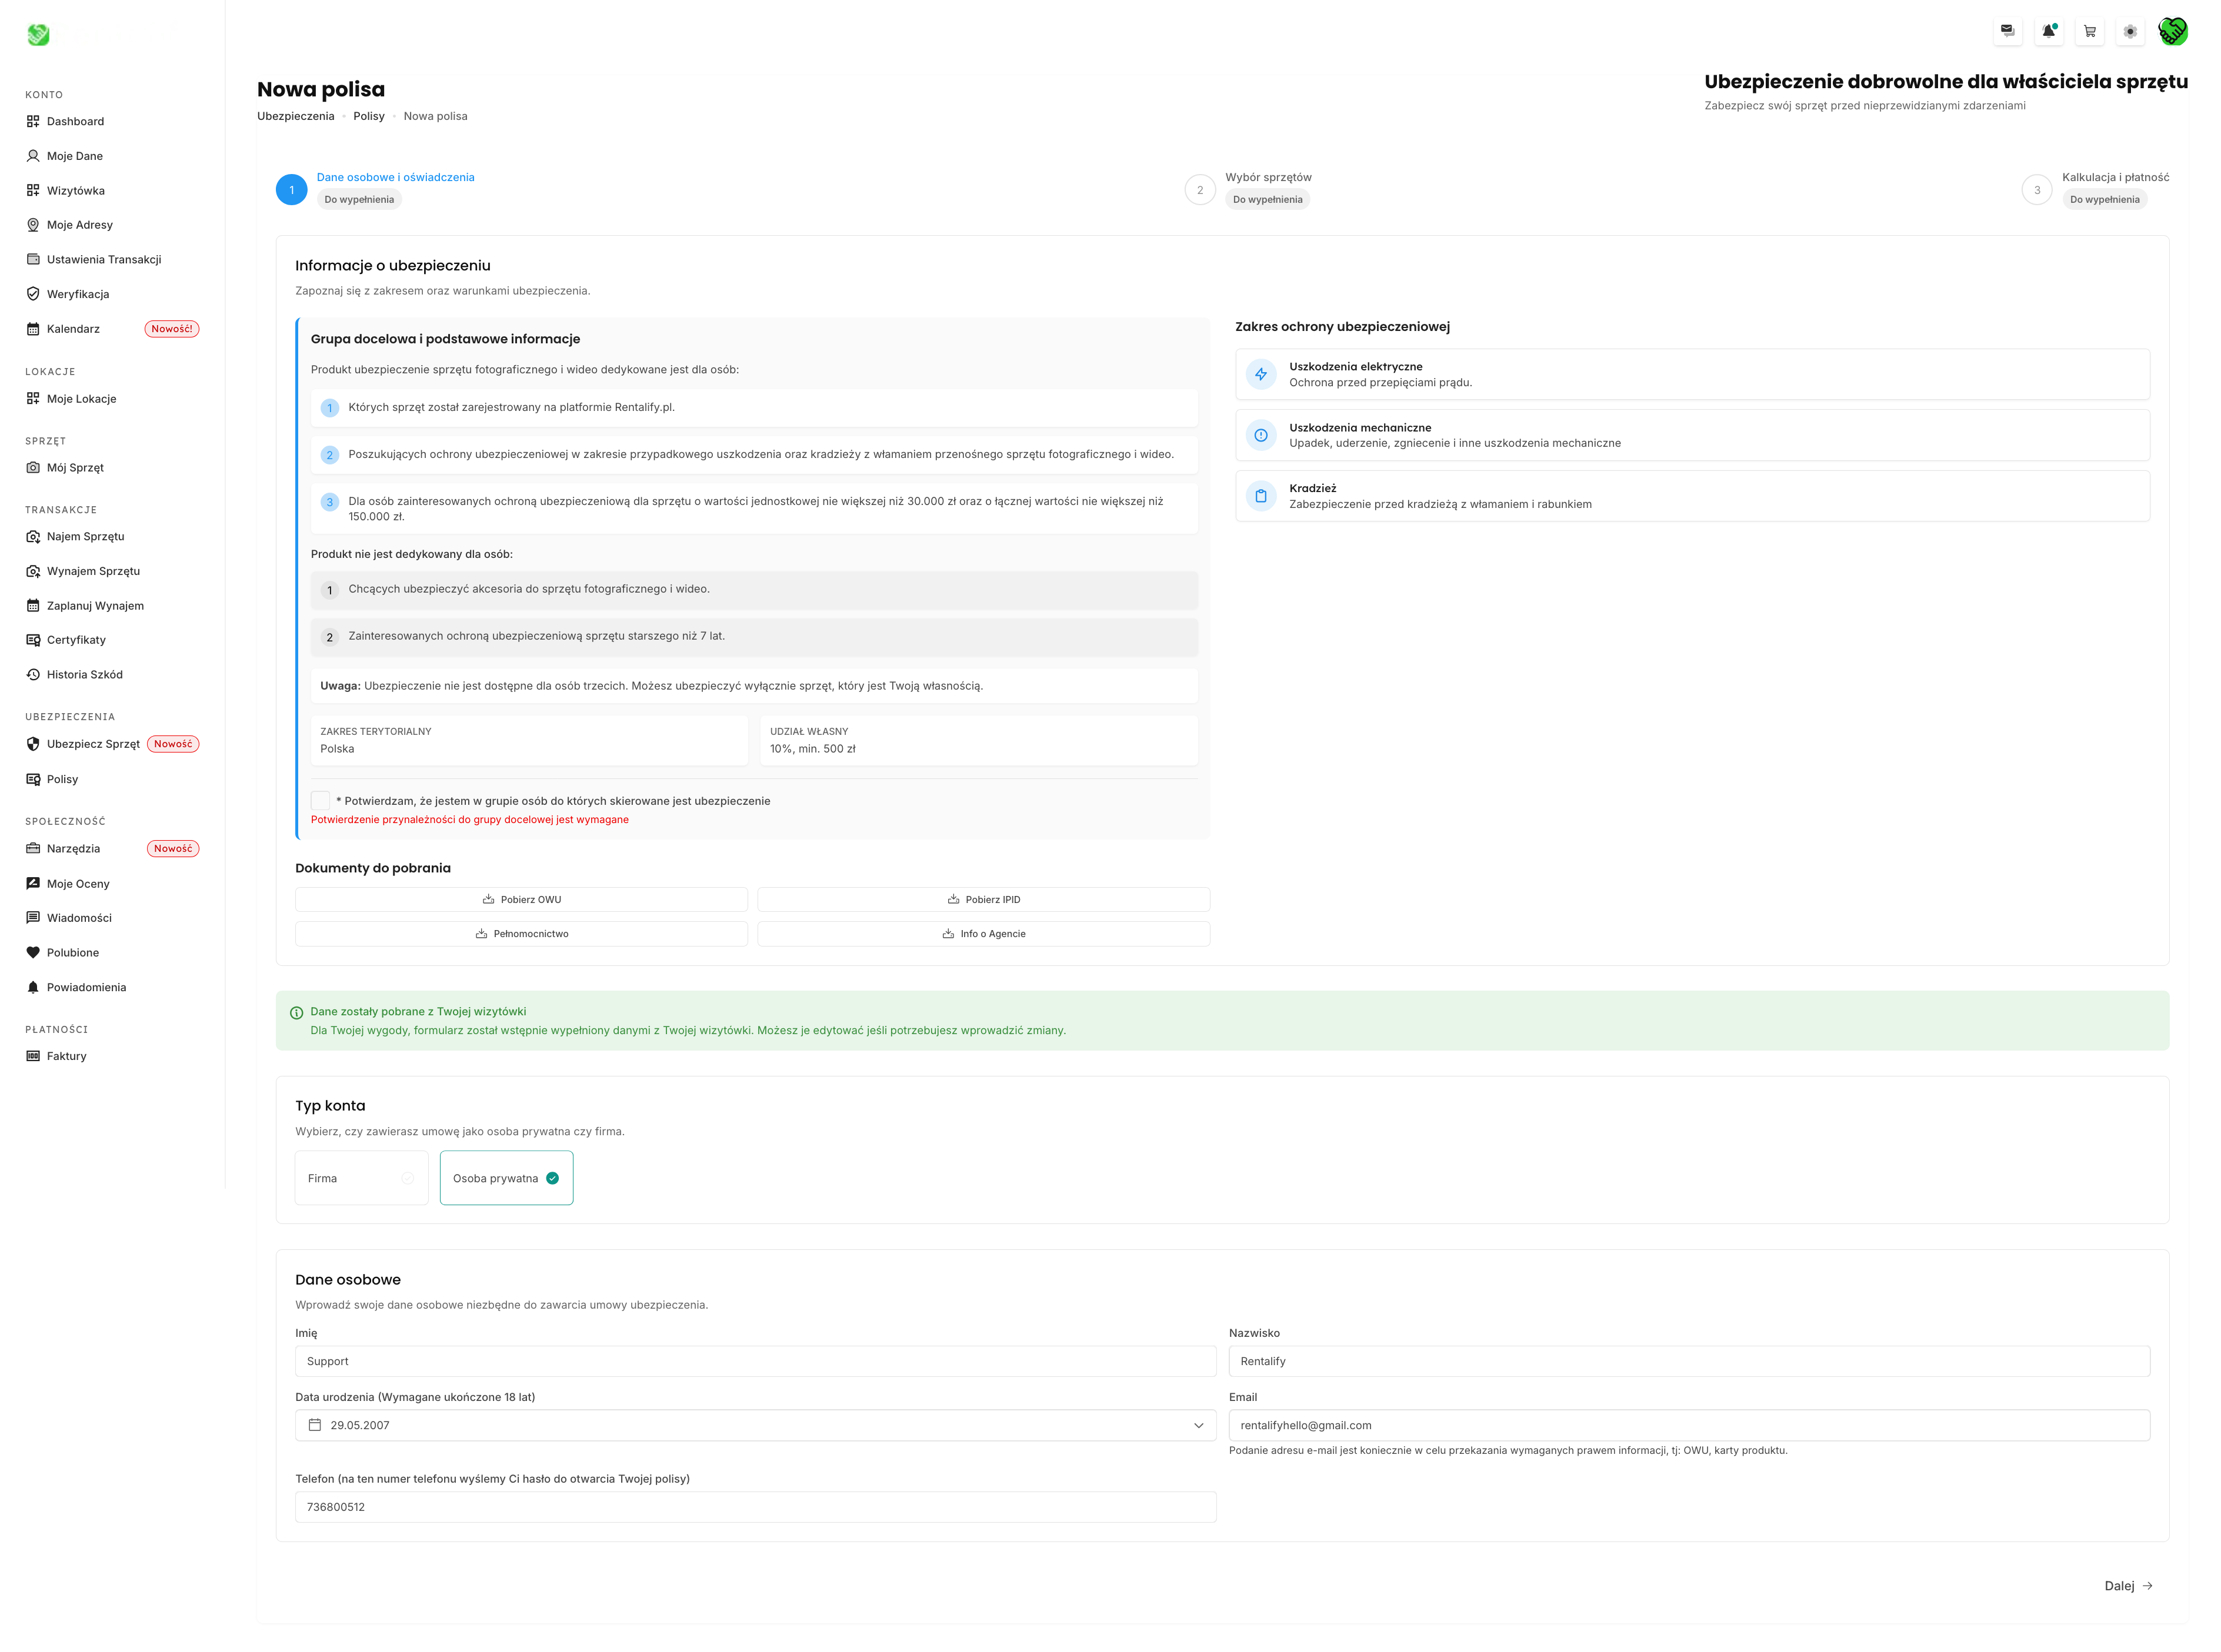Open the handshake profile avatar

(2172, 31)
